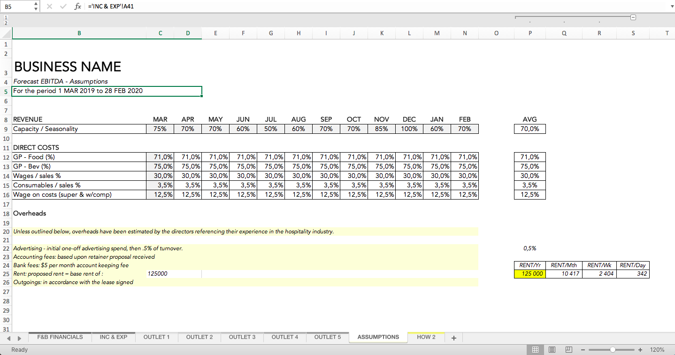Switch to Normal view icon in status bar
This screenshot has width=675, height=355.
coord(535,349)
